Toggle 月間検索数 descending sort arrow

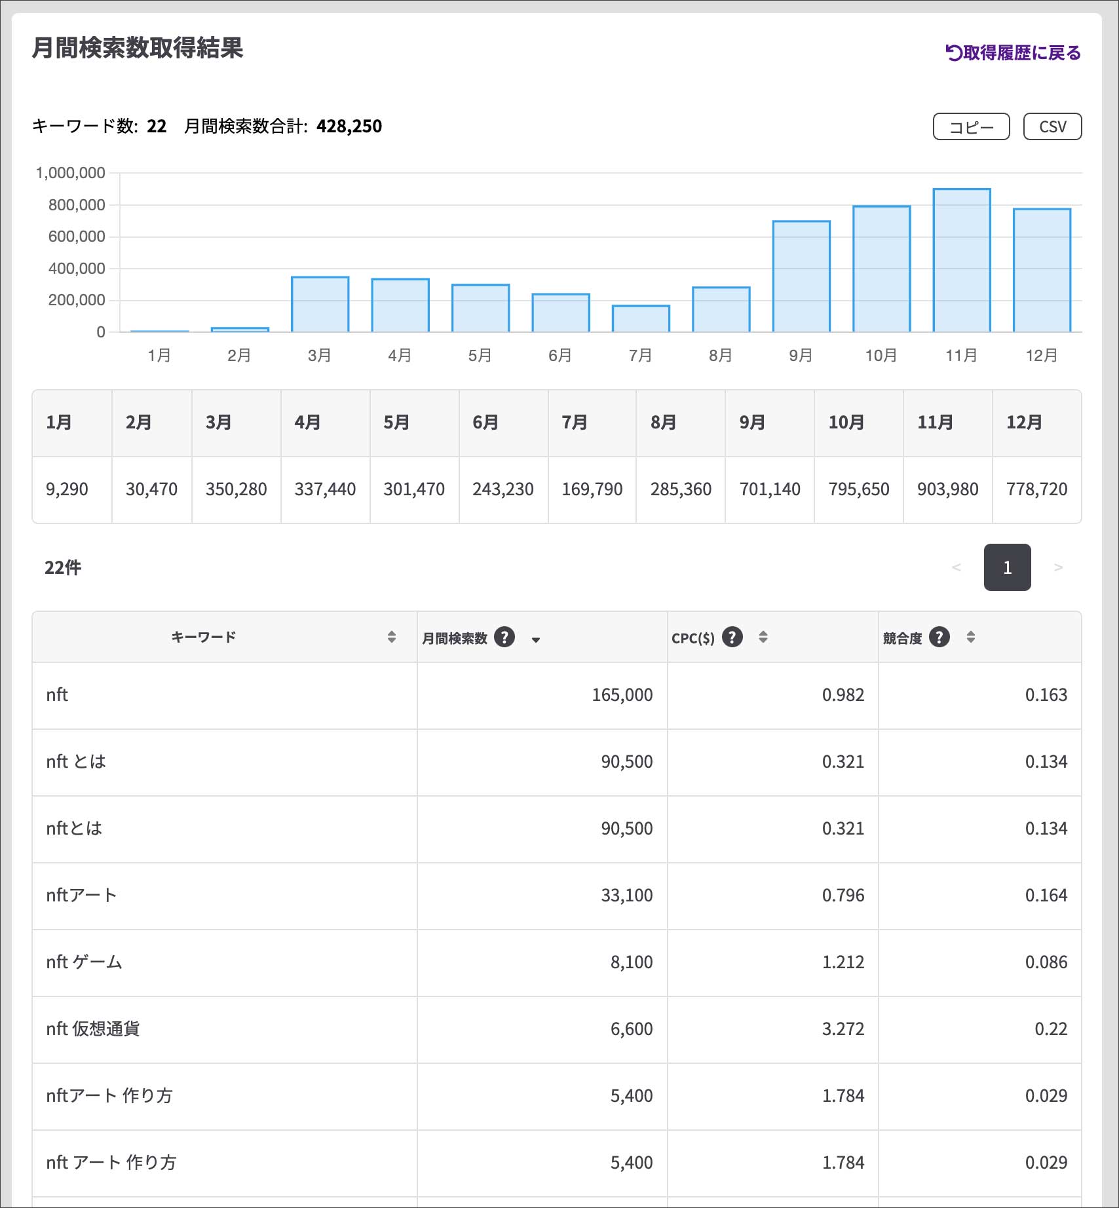tap(535, 640)
